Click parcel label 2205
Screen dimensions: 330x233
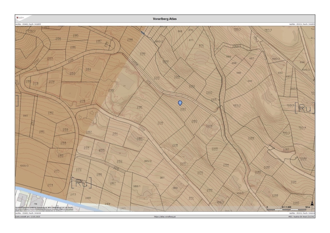point(215,148)
